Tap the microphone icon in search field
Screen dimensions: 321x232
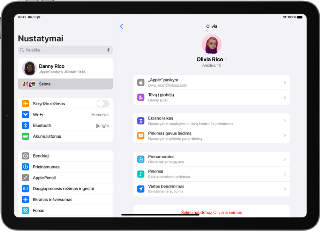(108, 50)
